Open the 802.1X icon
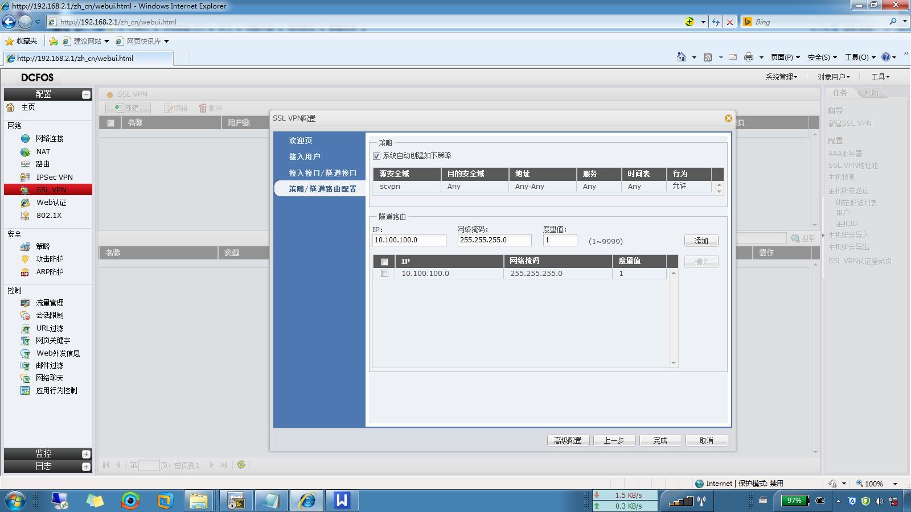 click(x=25, y=216)
